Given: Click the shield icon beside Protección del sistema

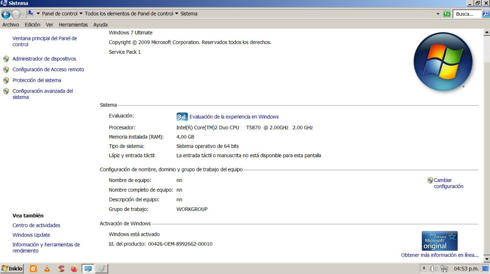Looking at the screenshot, I should coord(6,80).
